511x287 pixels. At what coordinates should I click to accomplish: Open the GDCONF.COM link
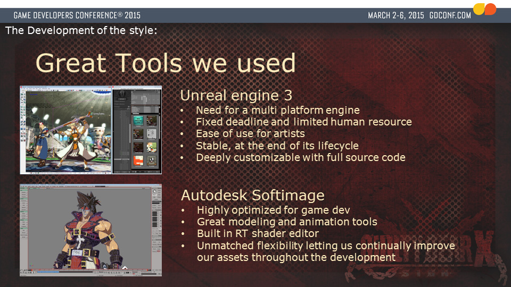[x=450, y=15]
